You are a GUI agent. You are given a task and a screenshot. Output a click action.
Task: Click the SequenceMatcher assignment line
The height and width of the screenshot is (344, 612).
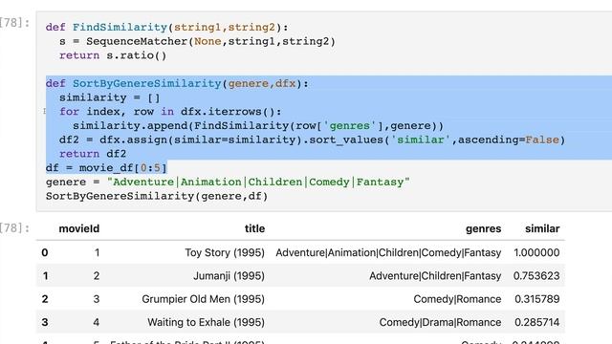(x=197, y=41)
